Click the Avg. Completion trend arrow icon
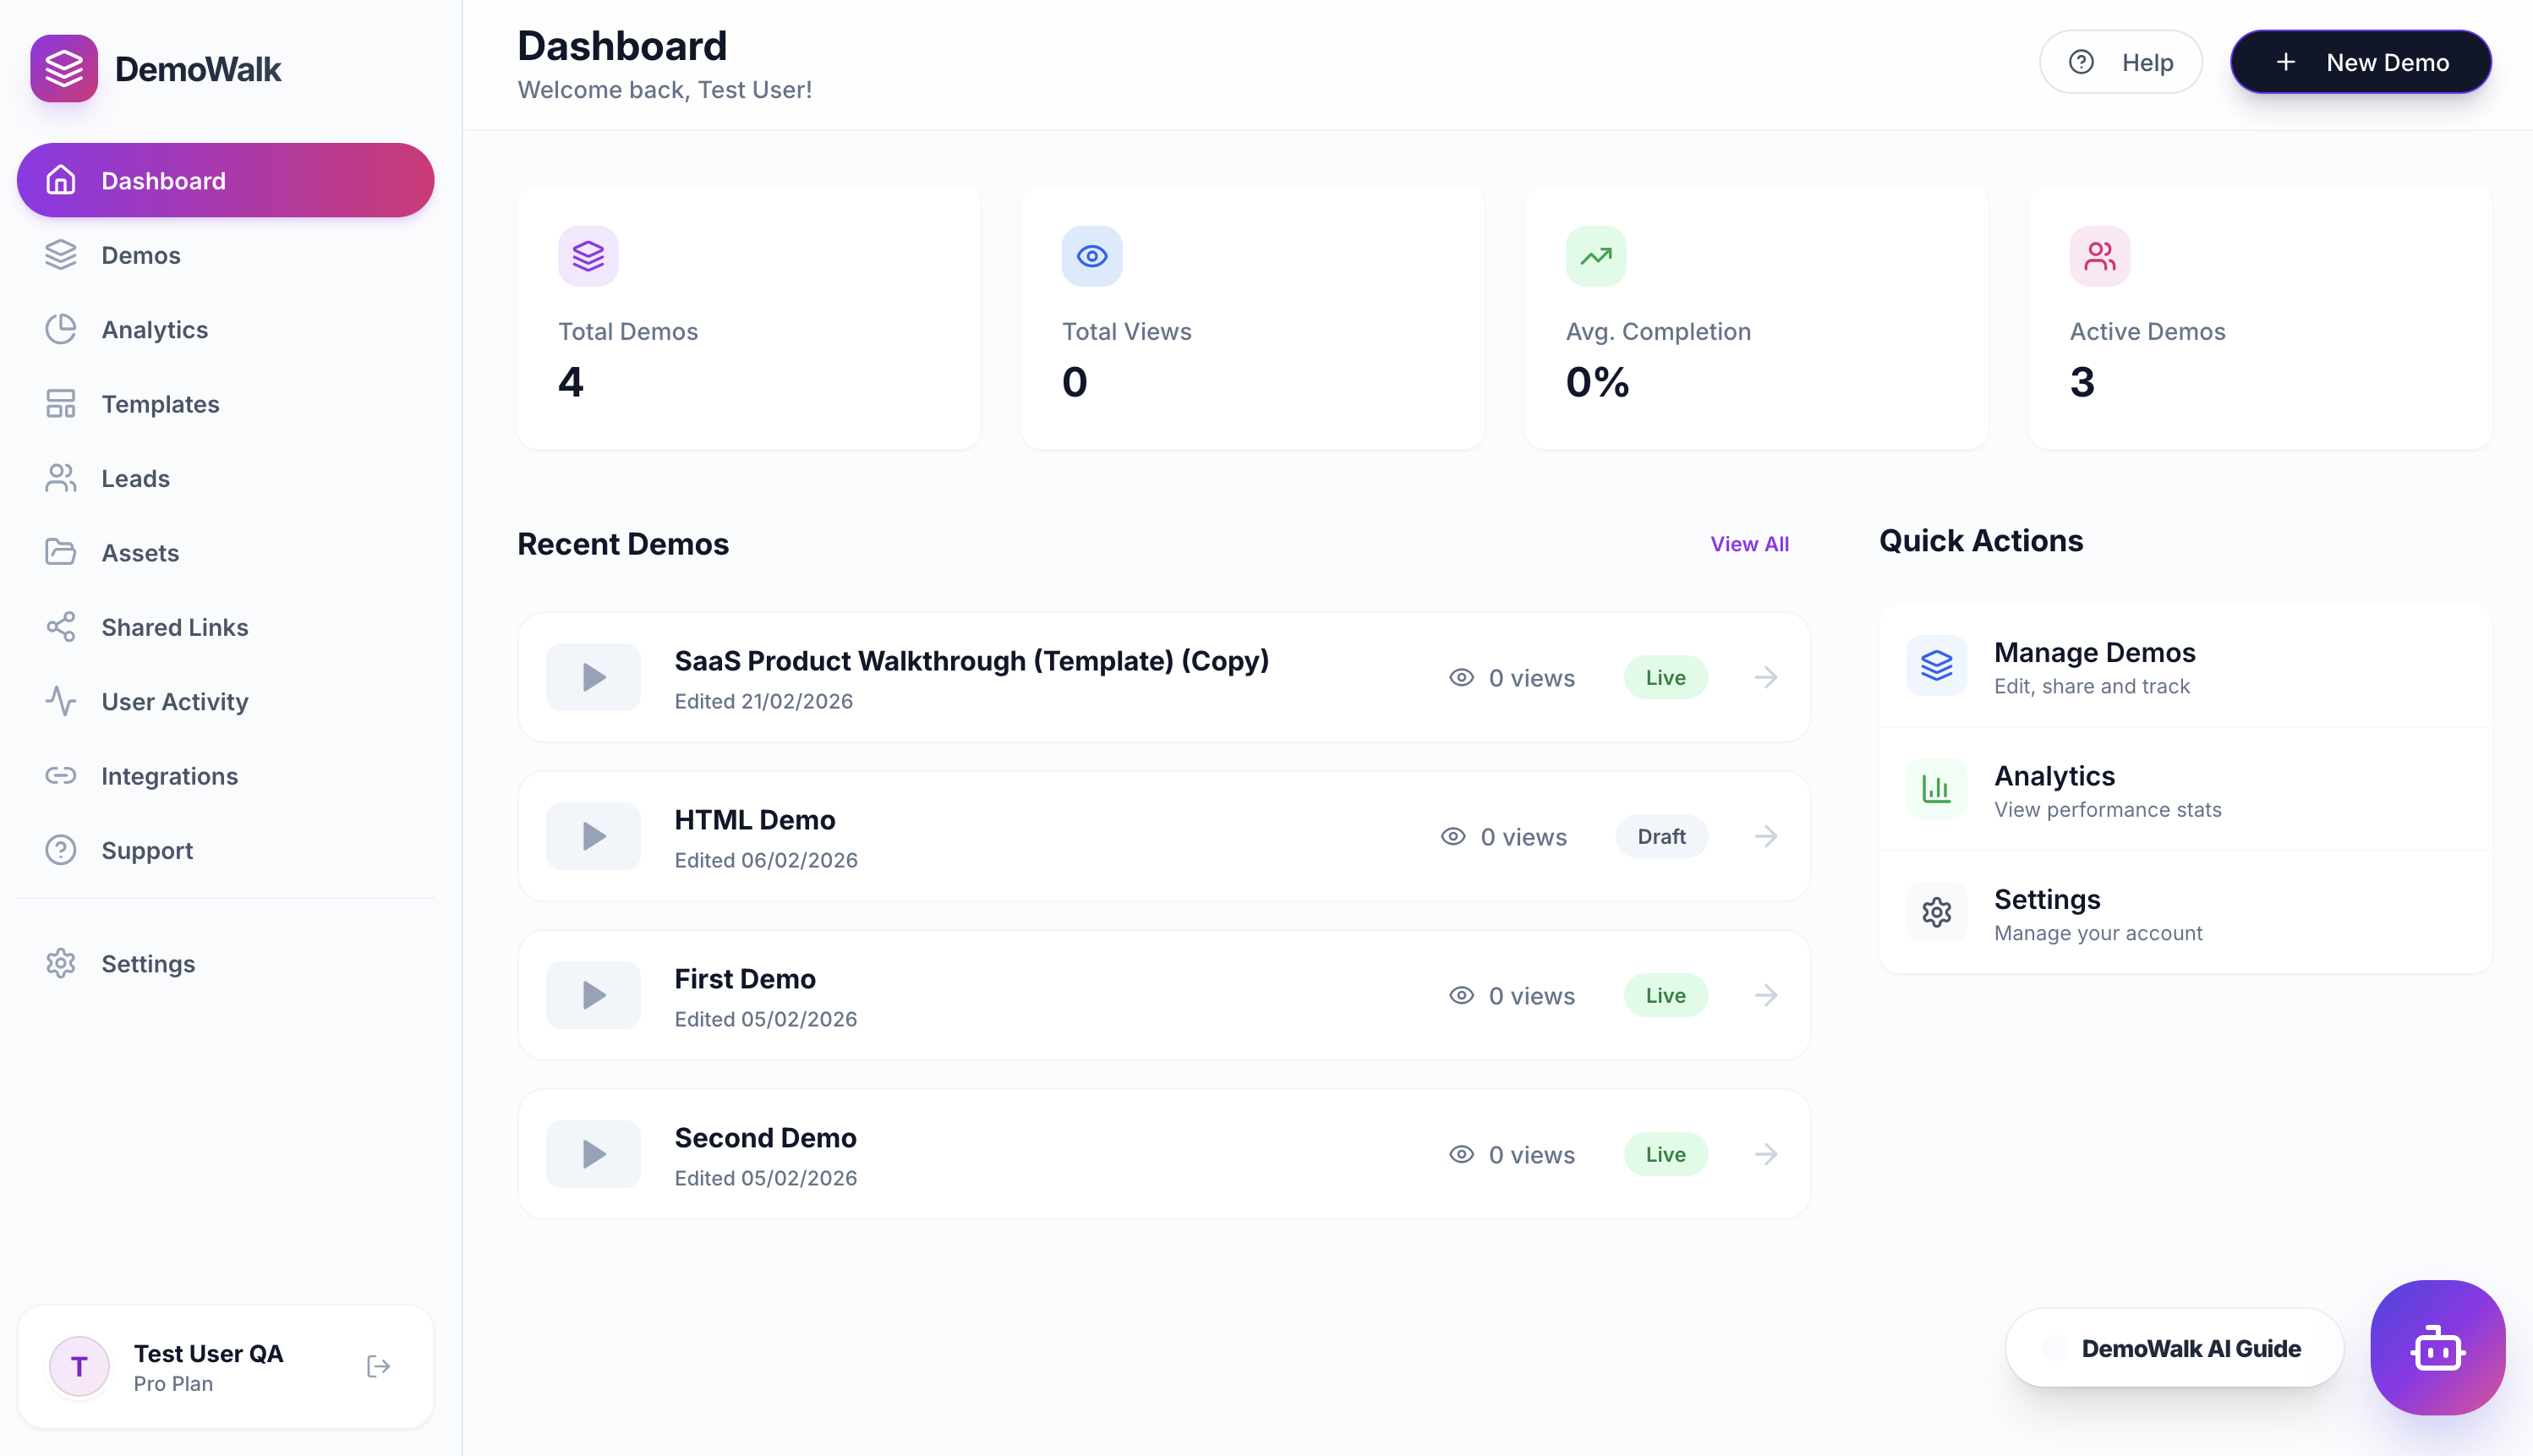Image resolution: width=2533 pixels, height=1456 pixels. point(1595,256)
